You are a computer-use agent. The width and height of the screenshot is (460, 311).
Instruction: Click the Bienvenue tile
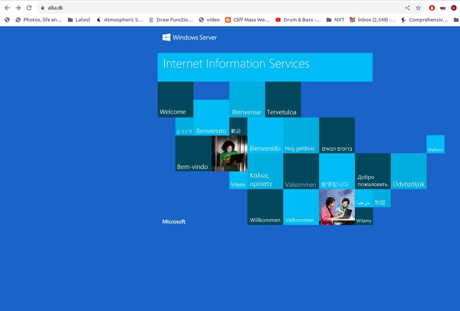(x=247, y=99)
